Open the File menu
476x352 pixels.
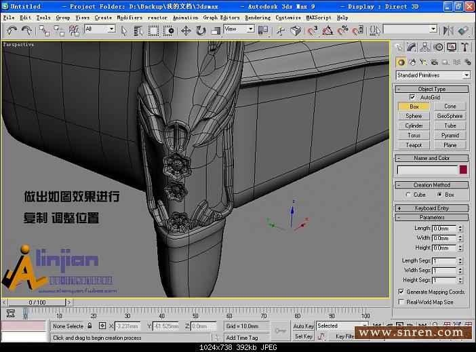(9, 18)
